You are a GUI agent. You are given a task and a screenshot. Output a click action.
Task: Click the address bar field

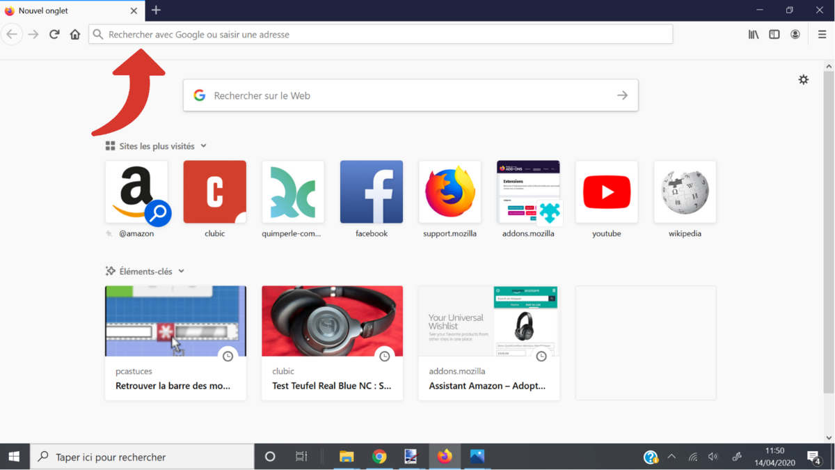pyautogui.click(x=381, y=34)
